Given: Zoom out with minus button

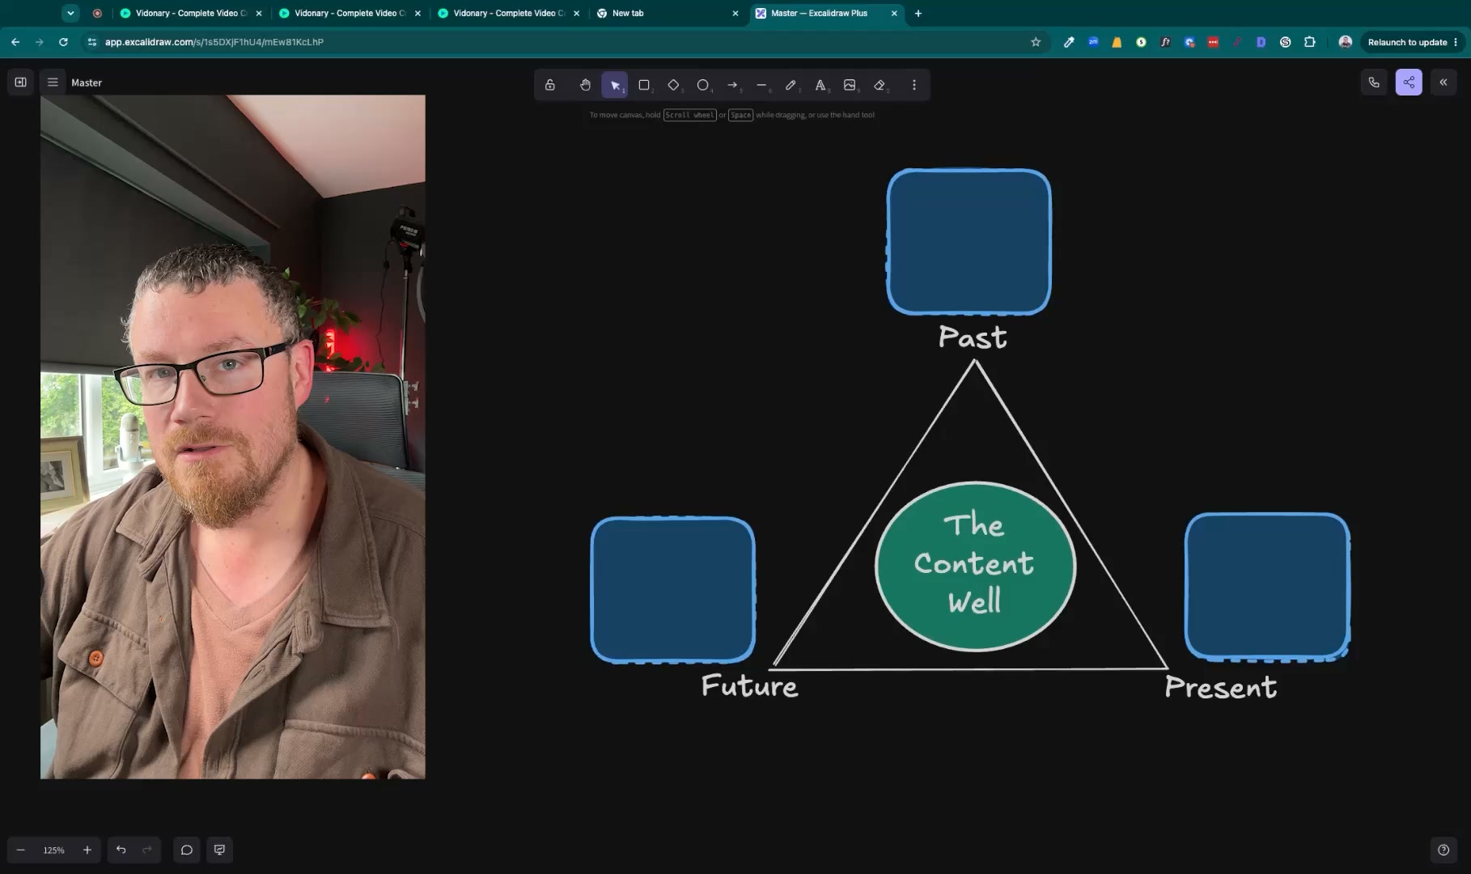Looking at the screenshot, I should pyautogui.click(x=21, y=850).
